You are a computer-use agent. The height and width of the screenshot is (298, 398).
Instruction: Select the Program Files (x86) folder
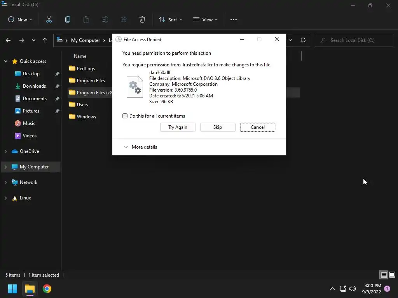point(90,93)
